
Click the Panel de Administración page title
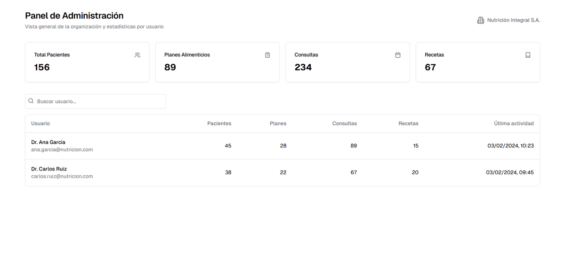pos(74,16)
